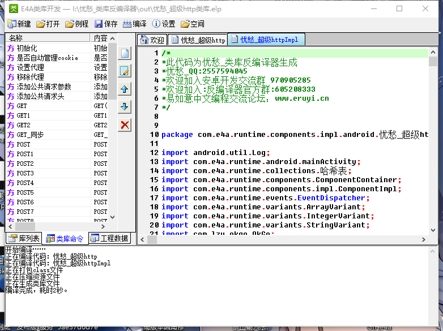Click the package declaration on line 10
The width and height of the screenshot is (443, 331).
(295, 135)
